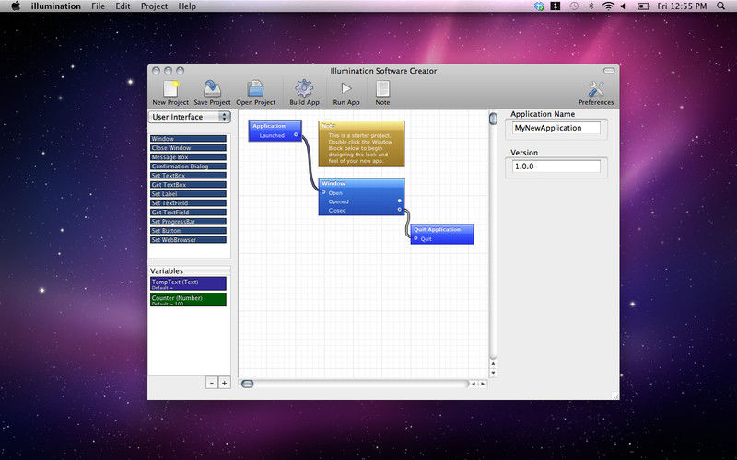Select the Set TextField block
737x460 pixels.
(x=188, y=202)
